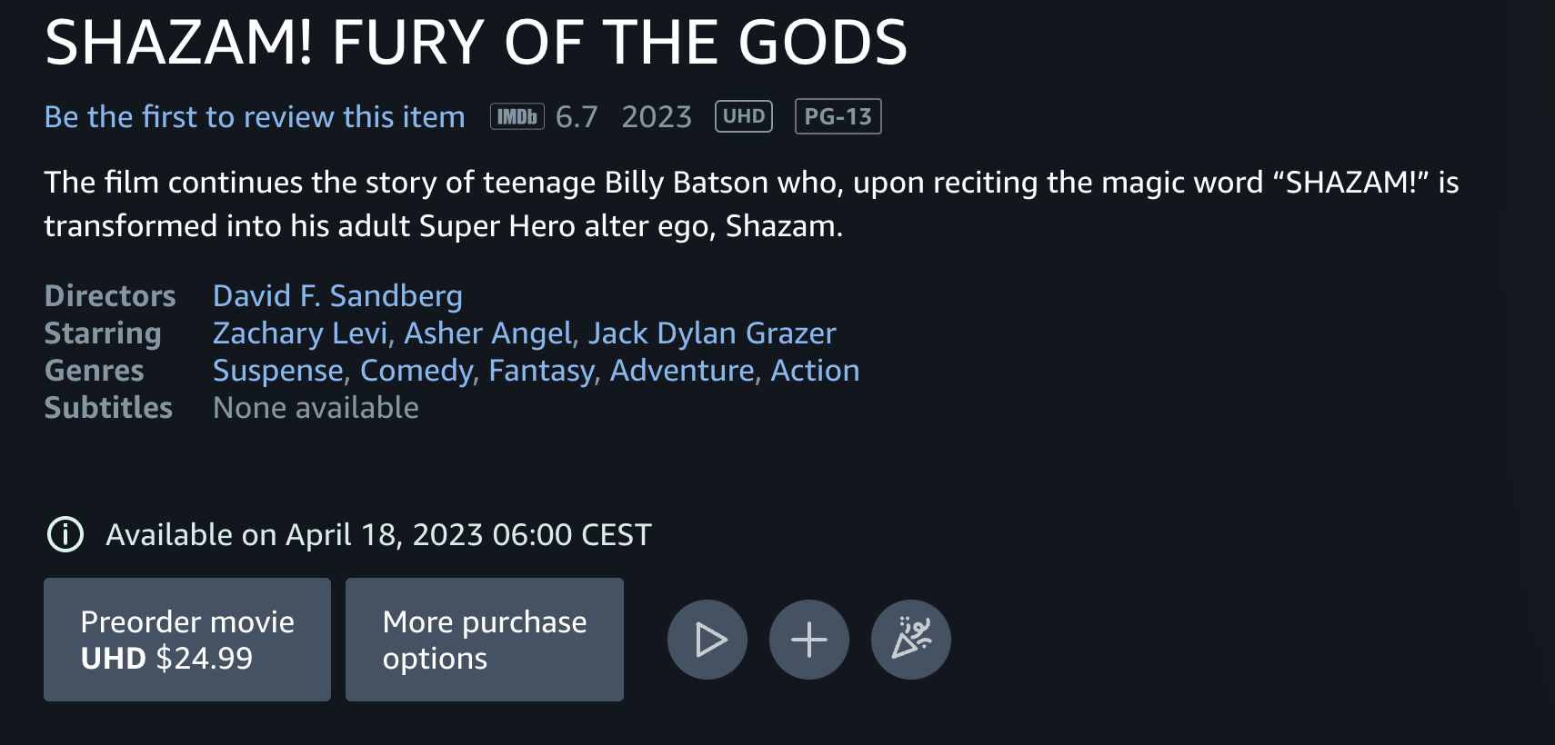Browse the Action genre
Viewport: 1555px width, 745px height.
815,371
